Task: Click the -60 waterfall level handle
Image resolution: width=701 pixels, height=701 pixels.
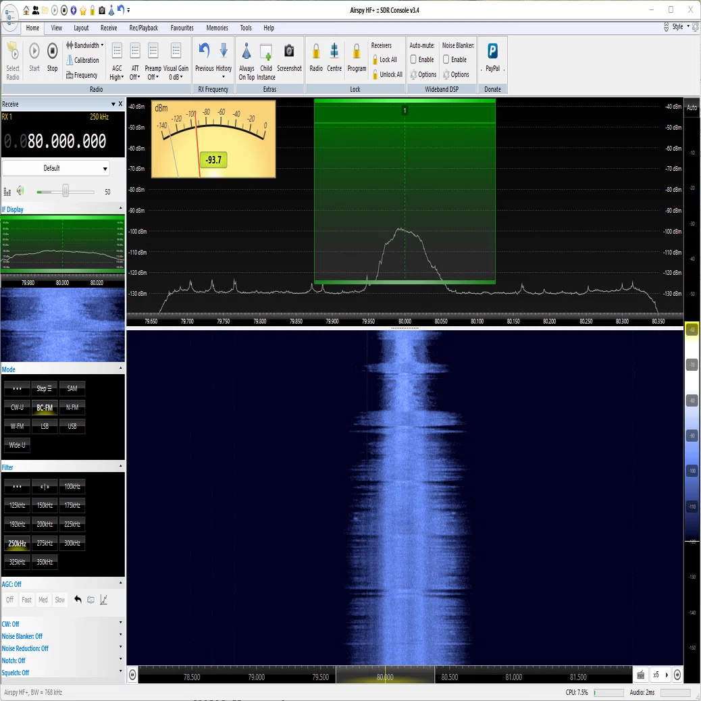Action: (x=692, y=330)
